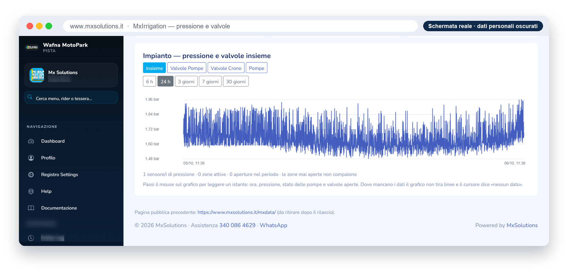Set time range to 30 giorni

tap(236, 81)
